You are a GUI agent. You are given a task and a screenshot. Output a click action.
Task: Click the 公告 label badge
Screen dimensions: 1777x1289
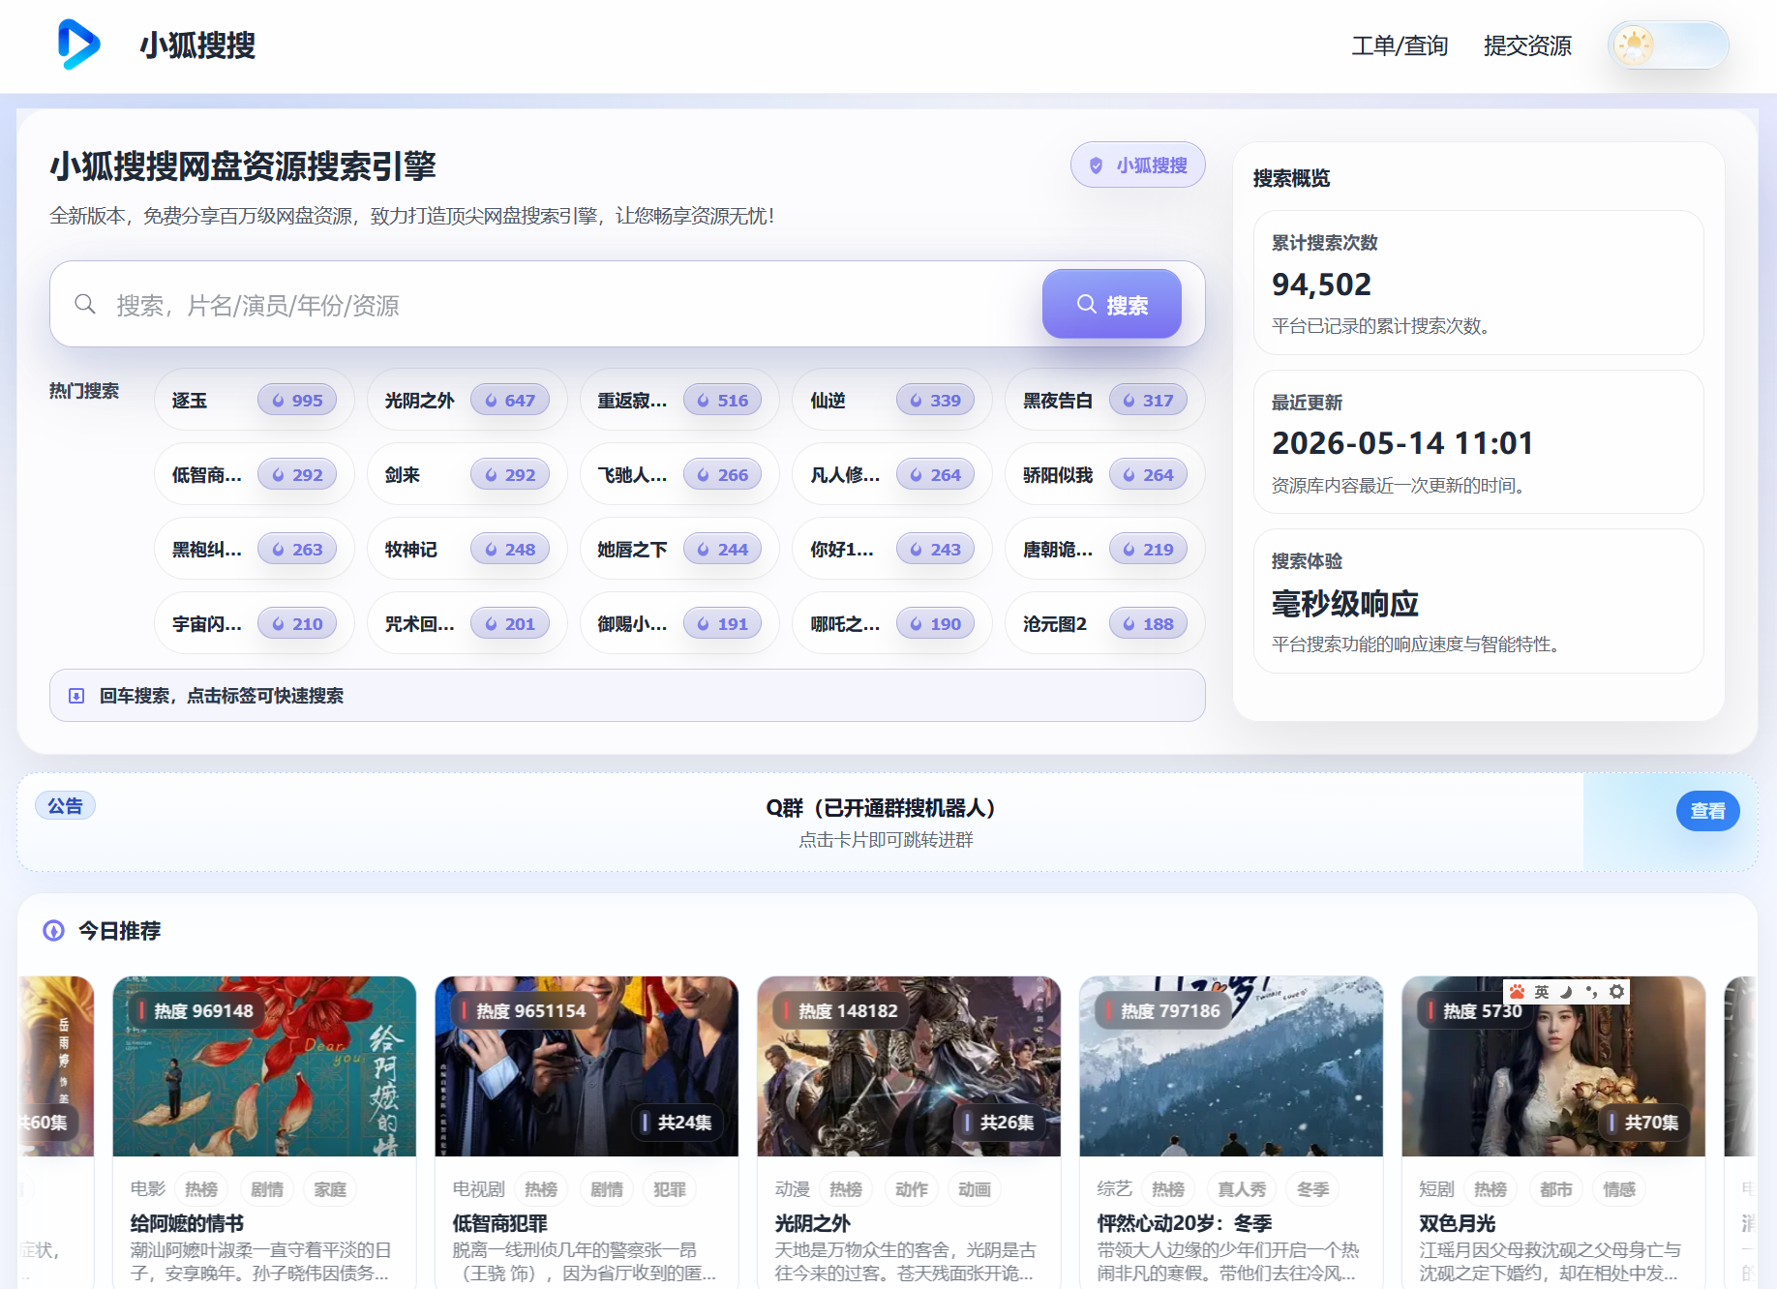(x=66, y=806)
